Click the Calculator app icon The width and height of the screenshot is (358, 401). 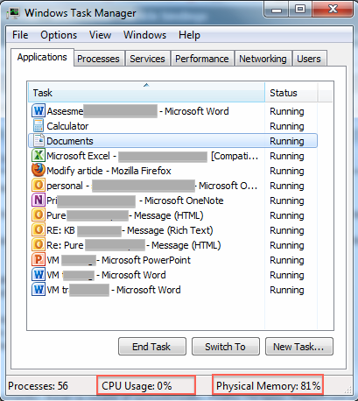(39, 126)
